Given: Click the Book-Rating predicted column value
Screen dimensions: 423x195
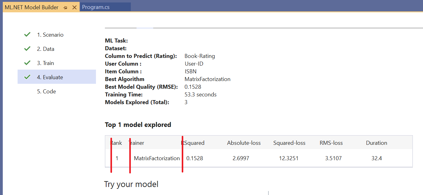Looking at the screenshot, I should (200, 56).
